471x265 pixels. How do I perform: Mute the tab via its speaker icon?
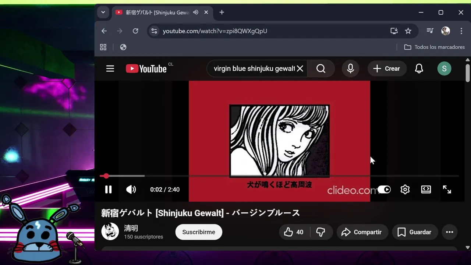pos(196,12)
